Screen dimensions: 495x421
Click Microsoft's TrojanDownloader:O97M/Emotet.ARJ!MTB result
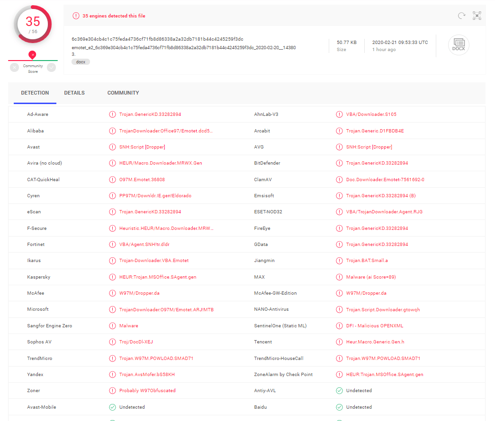coord(166,310)
